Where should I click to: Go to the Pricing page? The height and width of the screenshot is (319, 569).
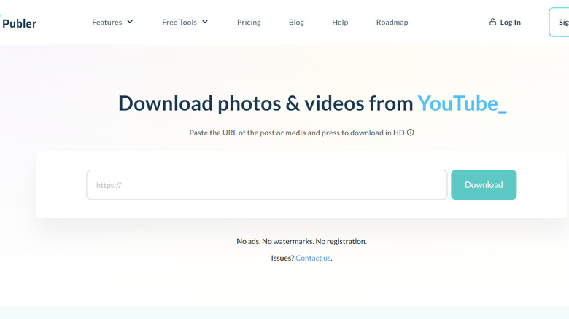[249, 23]
